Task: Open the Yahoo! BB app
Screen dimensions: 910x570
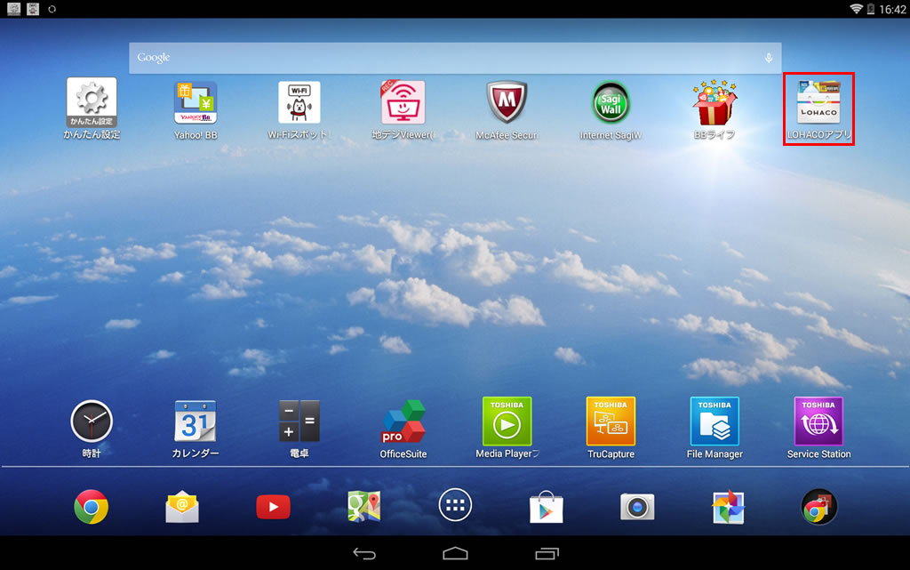Action: click(196, 103)
